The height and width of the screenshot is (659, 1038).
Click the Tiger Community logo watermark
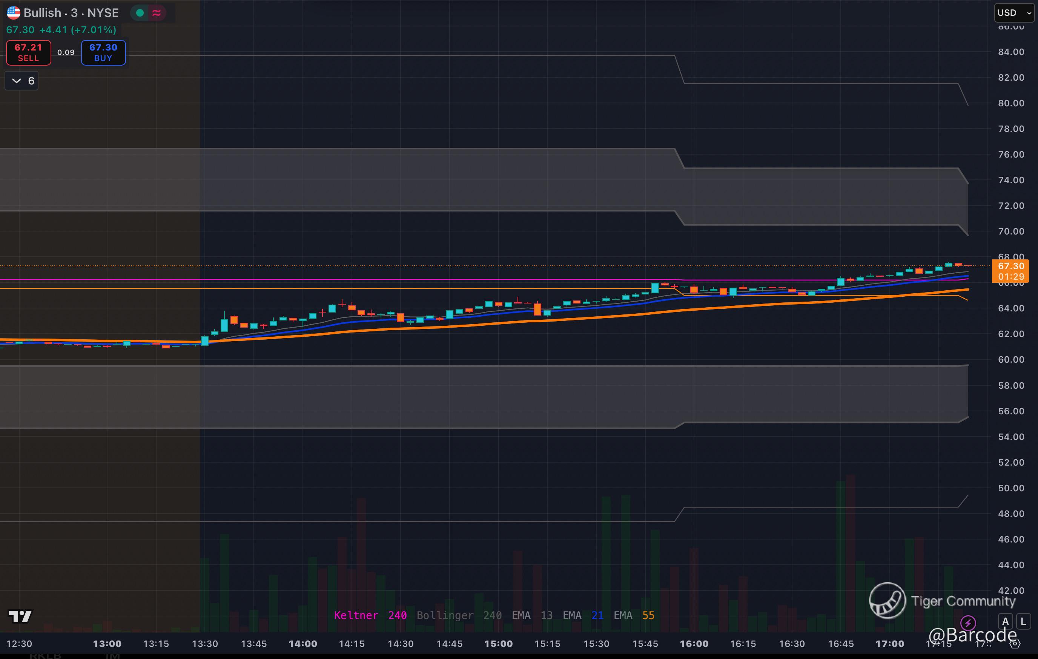point(887,600)
